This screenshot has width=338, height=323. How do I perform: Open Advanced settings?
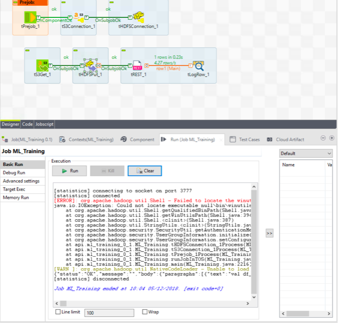23,181
